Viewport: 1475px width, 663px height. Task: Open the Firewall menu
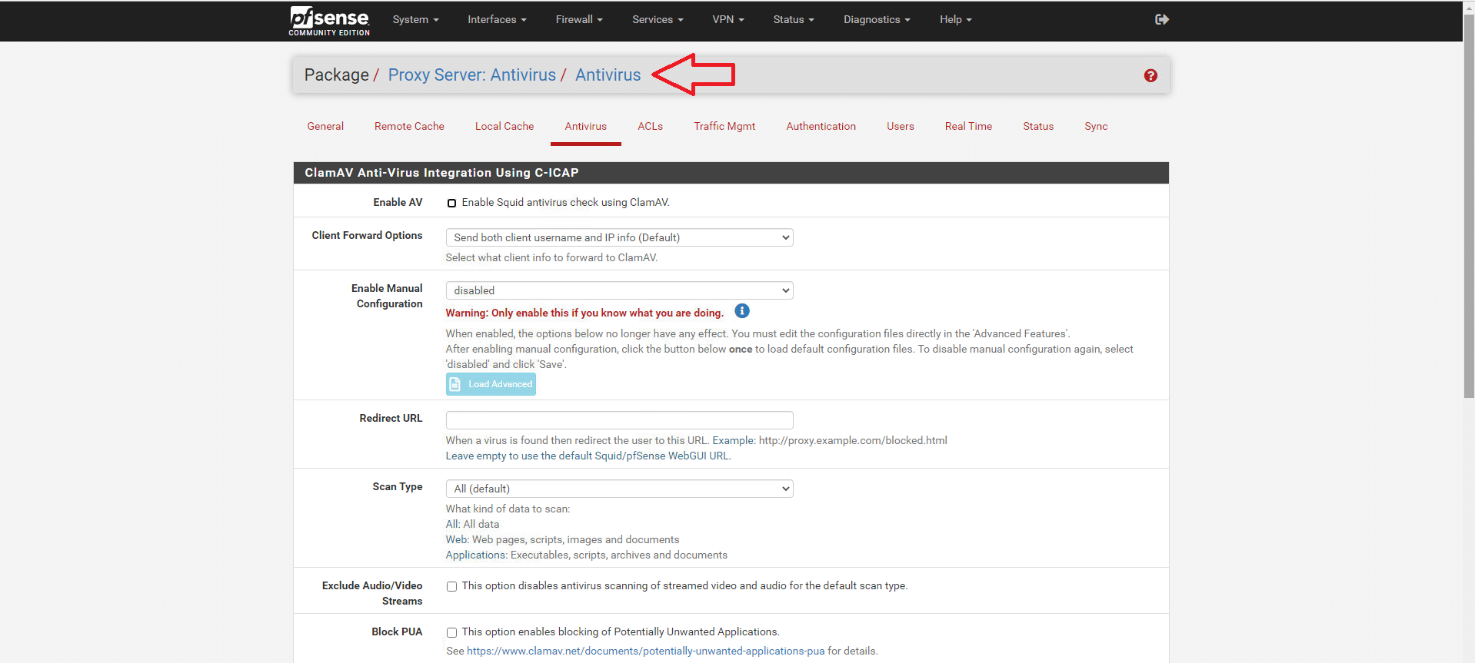(579, 19)
